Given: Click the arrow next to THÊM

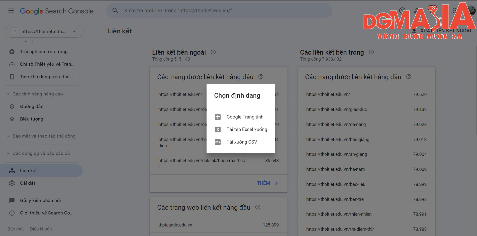Looking at the screenshot, I should (276, 183).
